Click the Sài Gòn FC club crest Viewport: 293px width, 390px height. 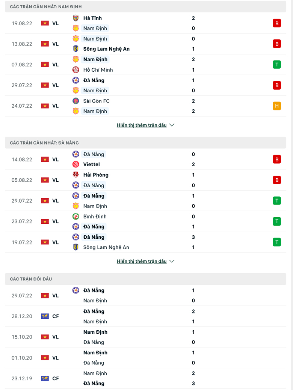click(76, 101)
